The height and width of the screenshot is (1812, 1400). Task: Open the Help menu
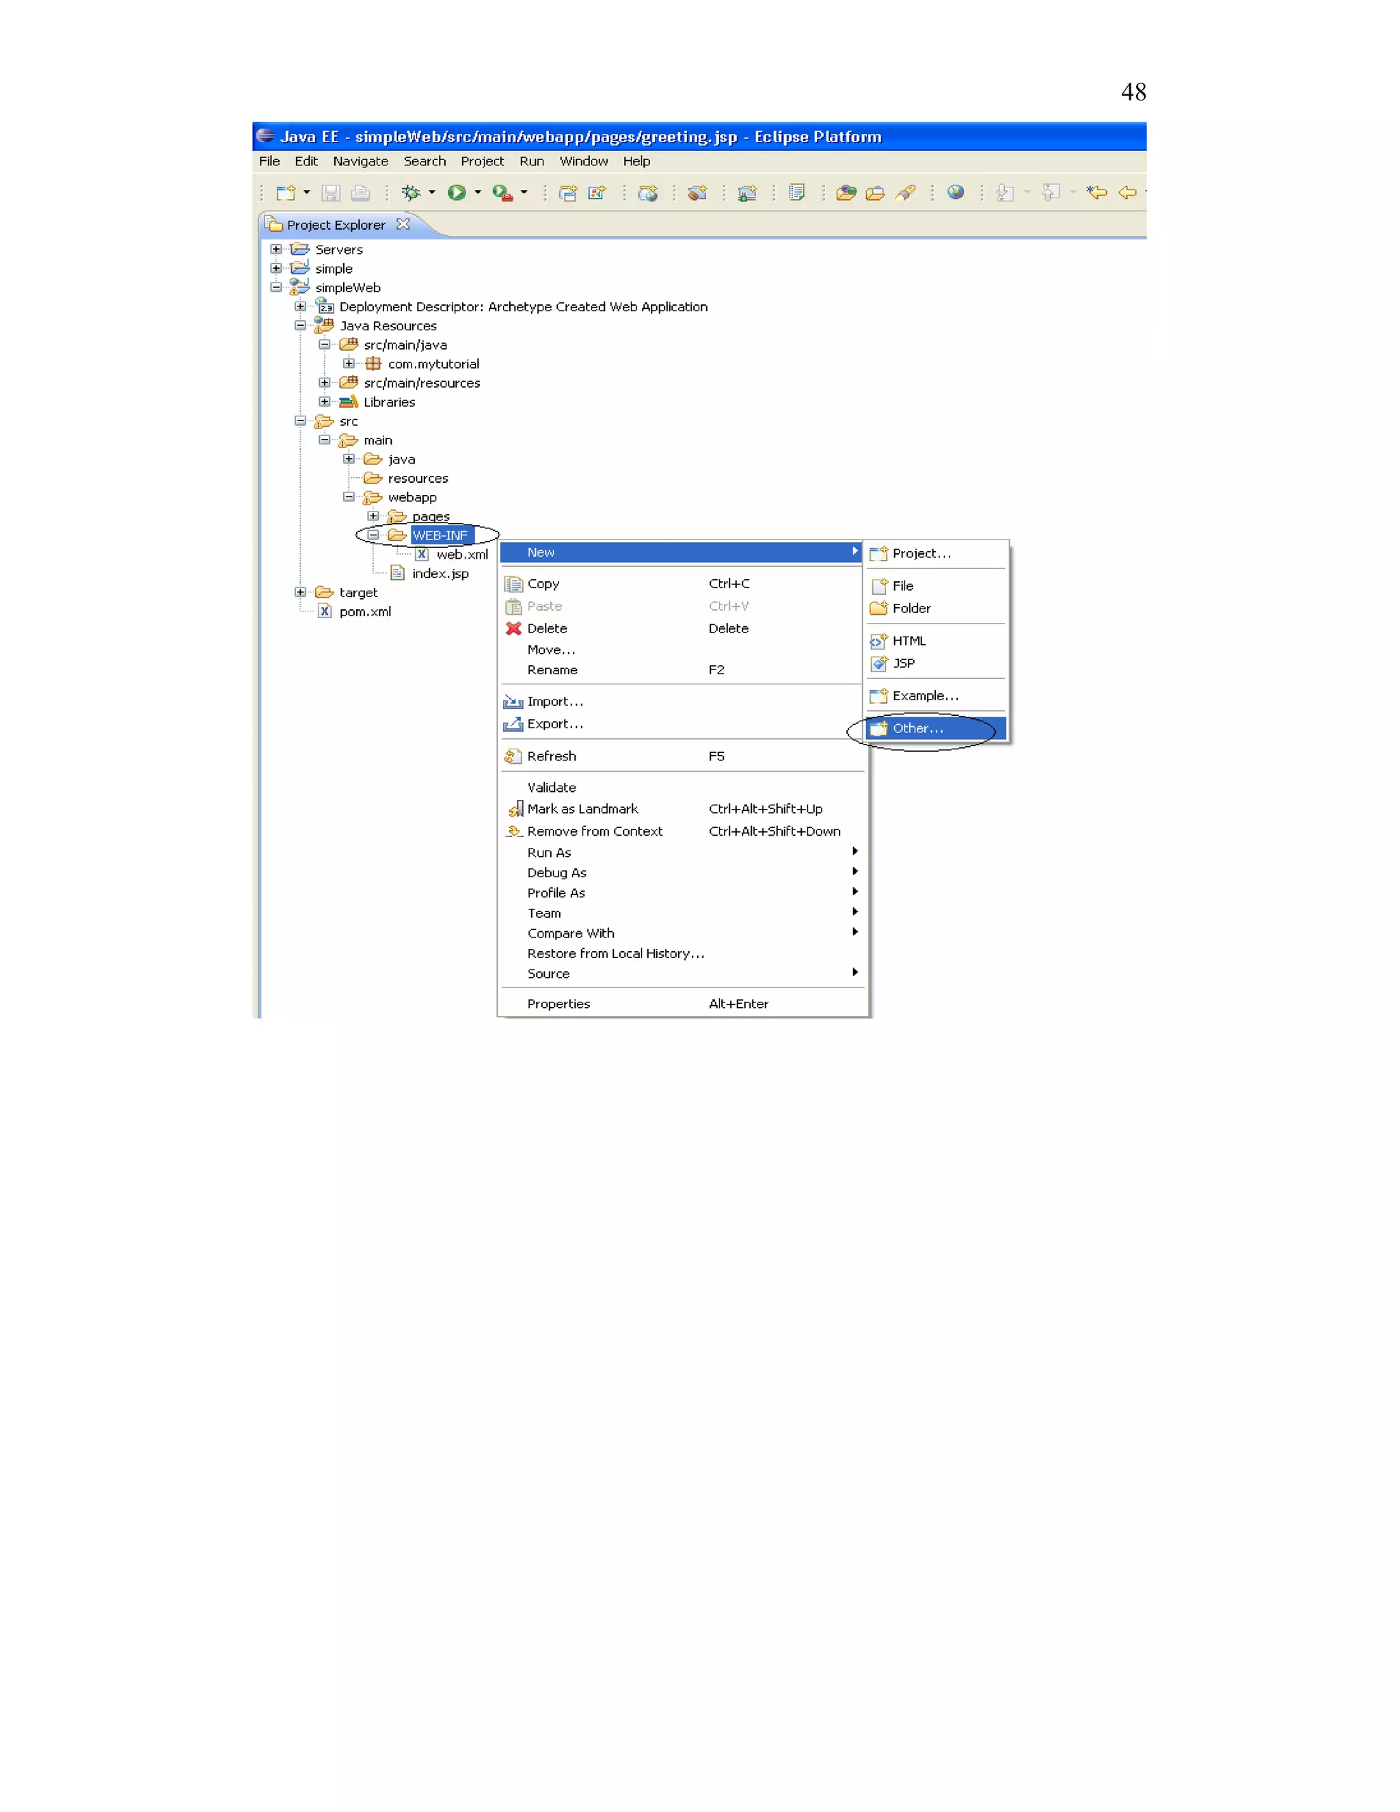point(637,161)
